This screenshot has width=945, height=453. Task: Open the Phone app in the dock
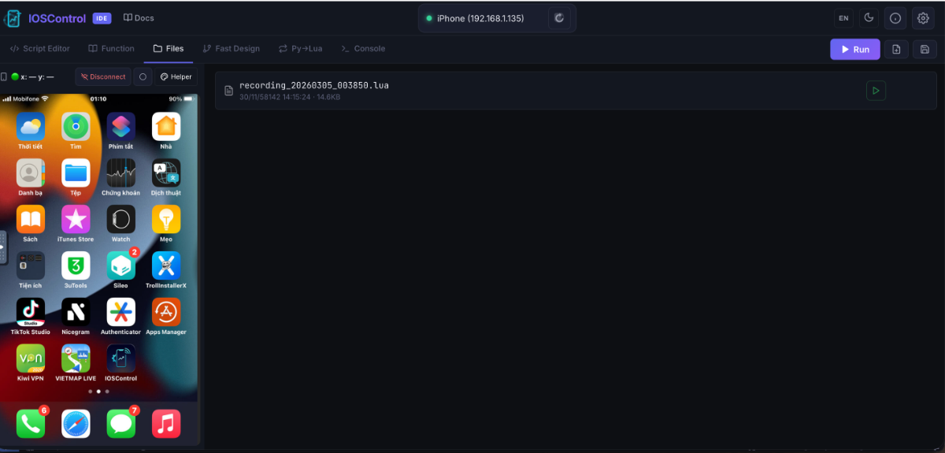coord(30,424)
